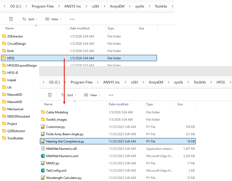Click the 3,345 KB size value
The height and width of the screenshot is (181, 232).
(x=189, y=156)
